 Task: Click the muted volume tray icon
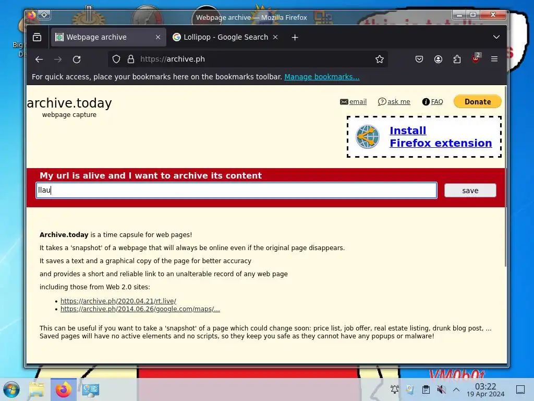pos(441,390)
